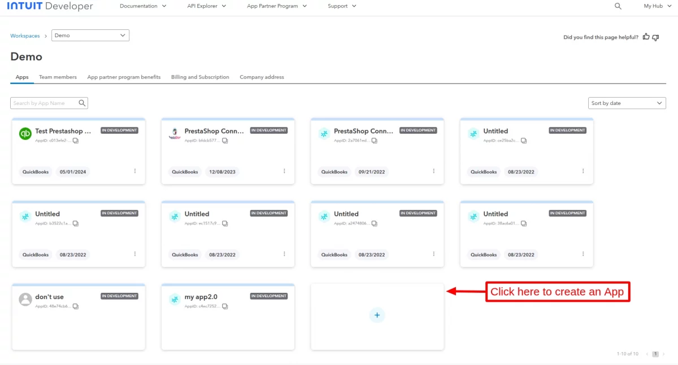The width and height of the screenshot is (678, 365).
Task: Open the Demo workspace selector
Action: coord(90,36)
